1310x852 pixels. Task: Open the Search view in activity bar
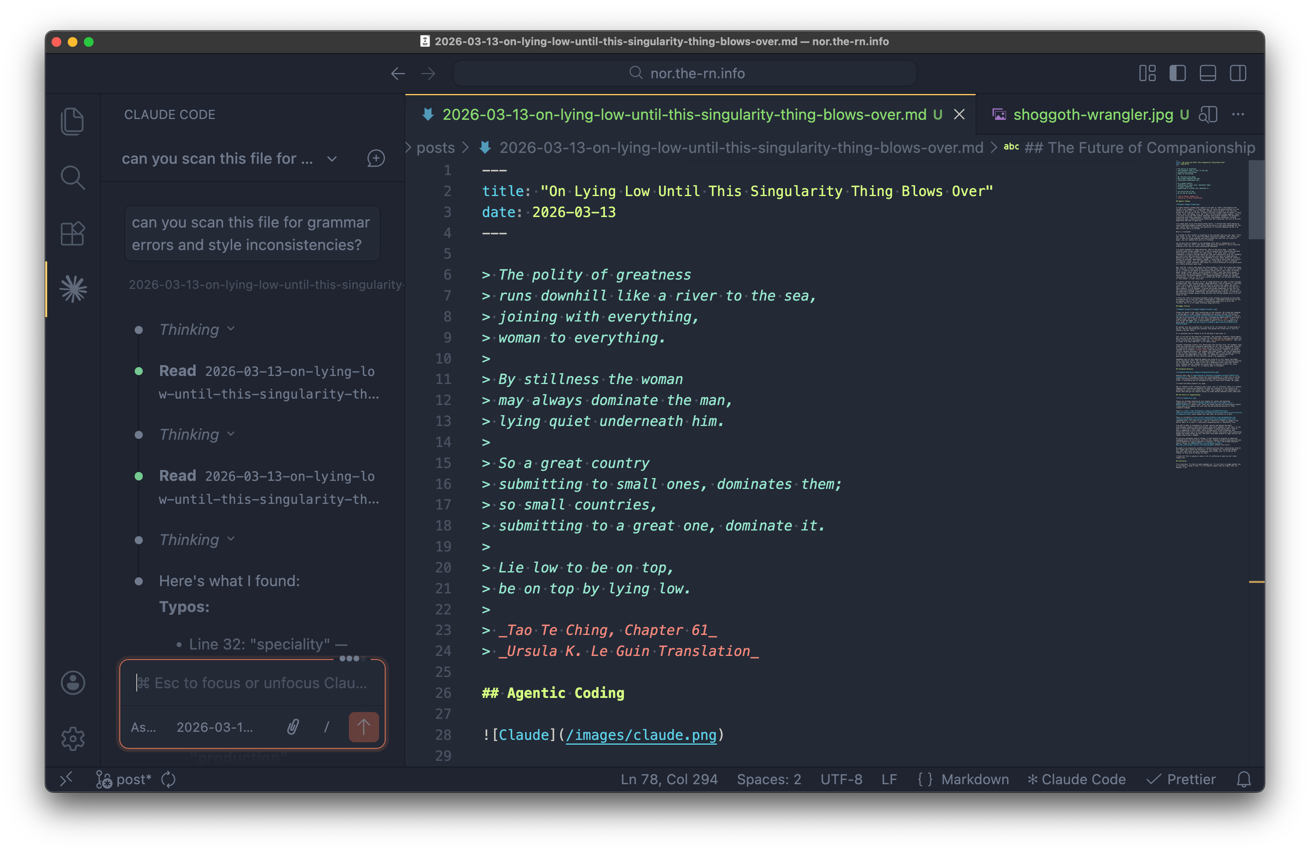click(73, 177)
